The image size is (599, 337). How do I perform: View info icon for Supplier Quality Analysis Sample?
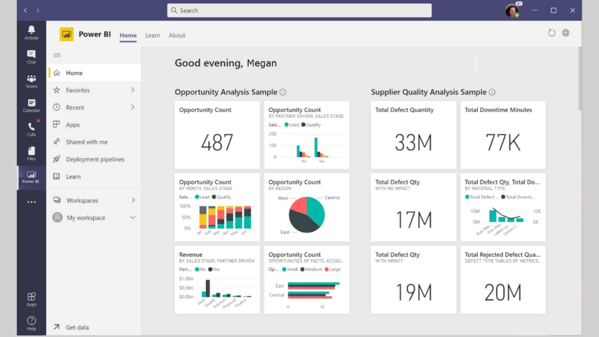point(492,92)
